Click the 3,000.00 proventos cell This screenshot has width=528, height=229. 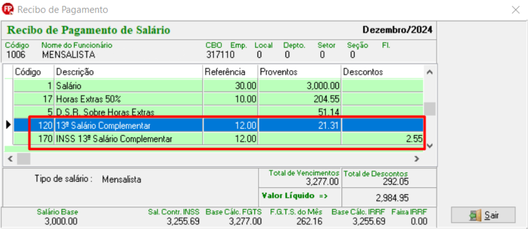coord(300,86)
